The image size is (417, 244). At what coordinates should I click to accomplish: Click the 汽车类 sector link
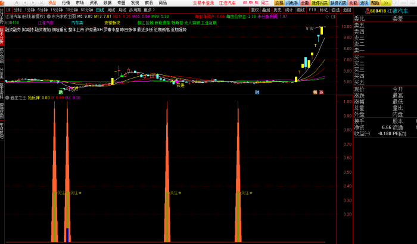point(77,23)
